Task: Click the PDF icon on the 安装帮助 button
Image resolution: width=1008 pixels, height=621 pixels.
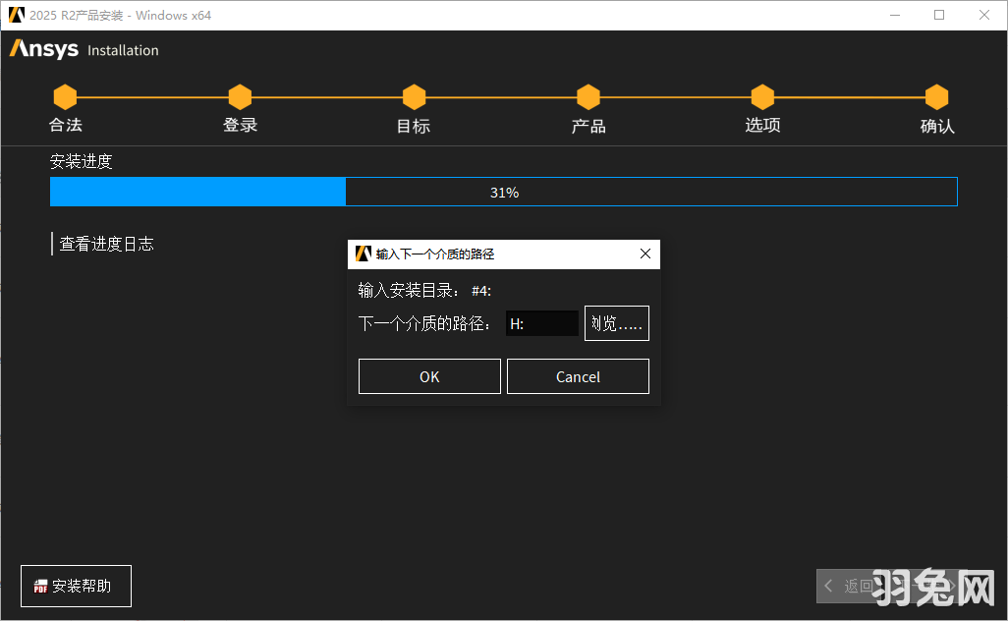Action: click(x=38, y=586)
